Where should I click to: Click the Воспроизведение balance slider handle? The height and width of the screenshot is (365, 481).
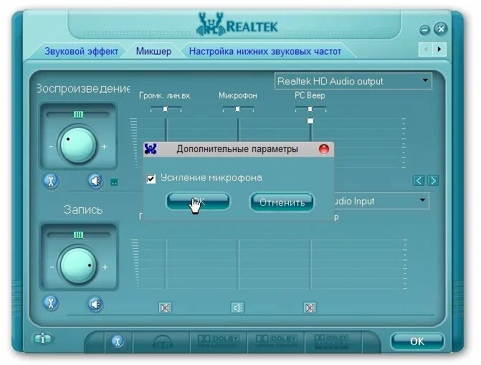click(x=78, y=115)
